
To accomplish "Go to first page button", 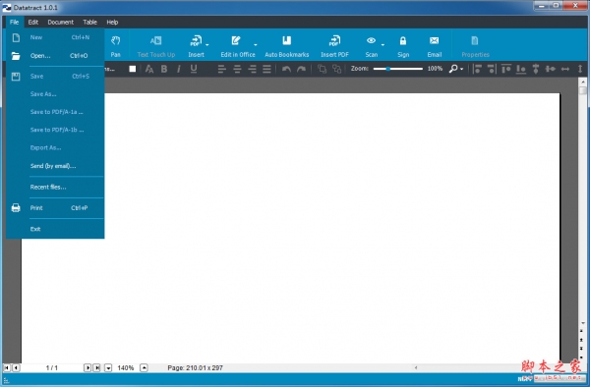I will click(7, 367).
